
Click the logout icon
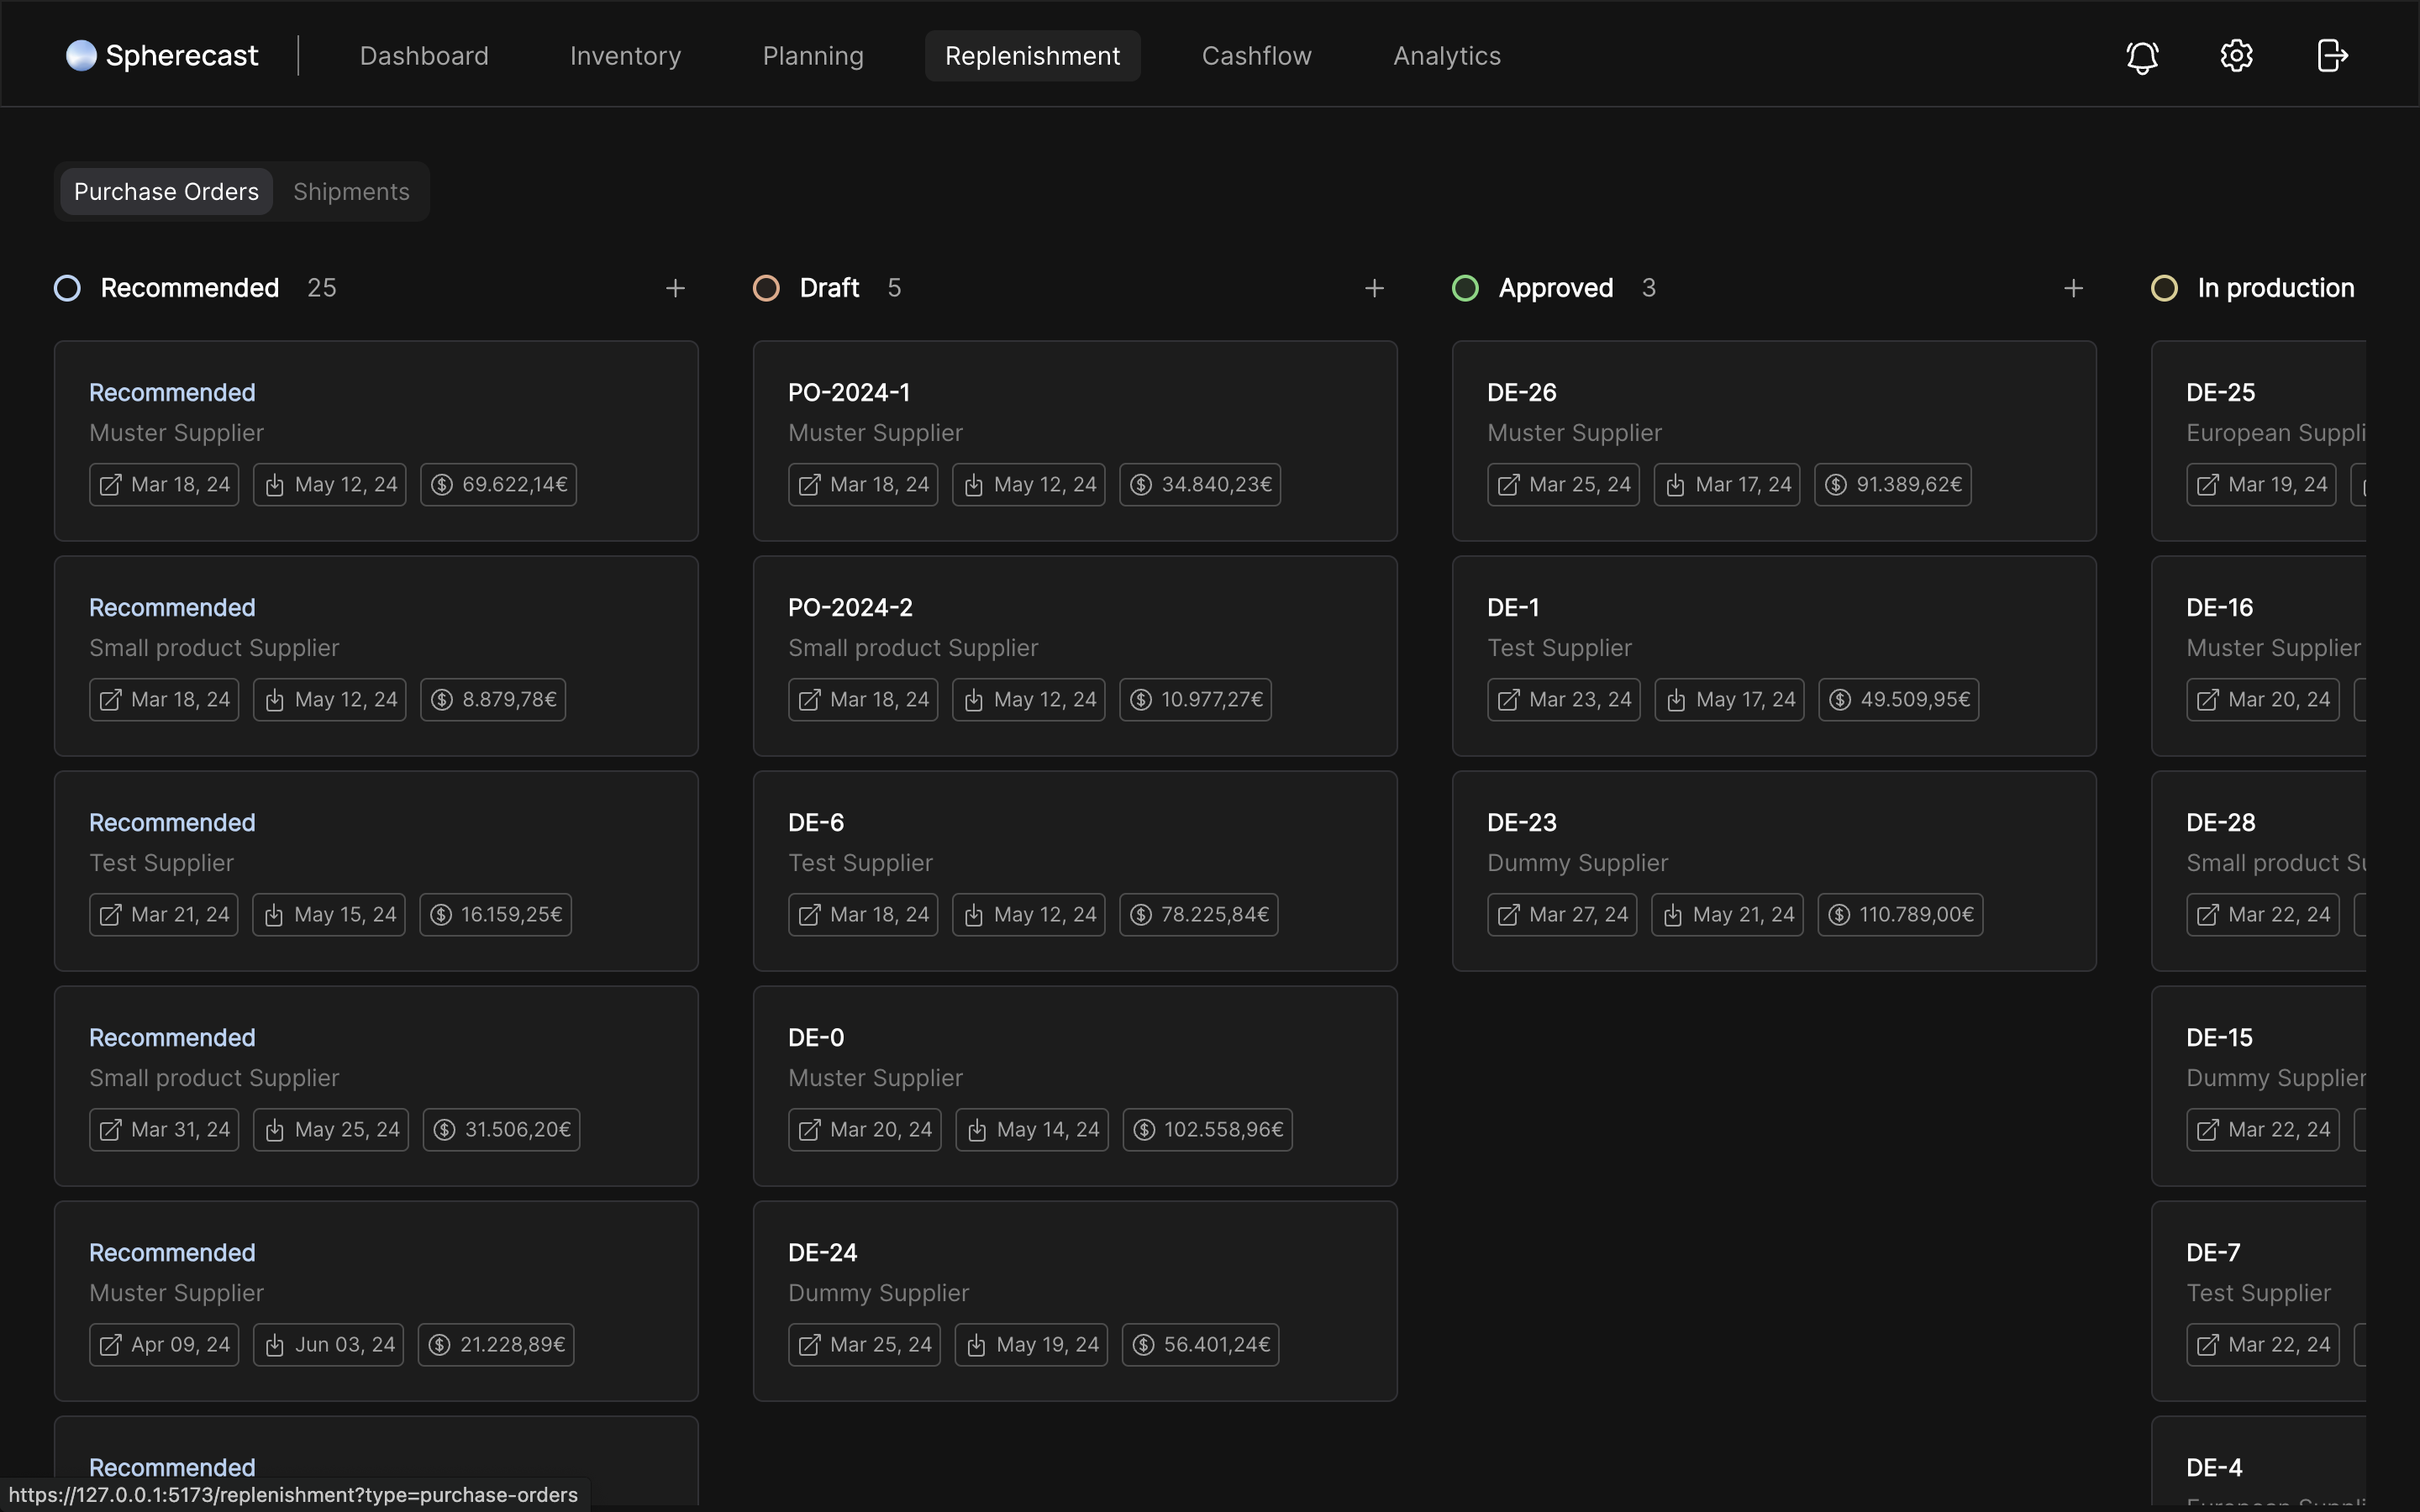tap(2331, 56)
